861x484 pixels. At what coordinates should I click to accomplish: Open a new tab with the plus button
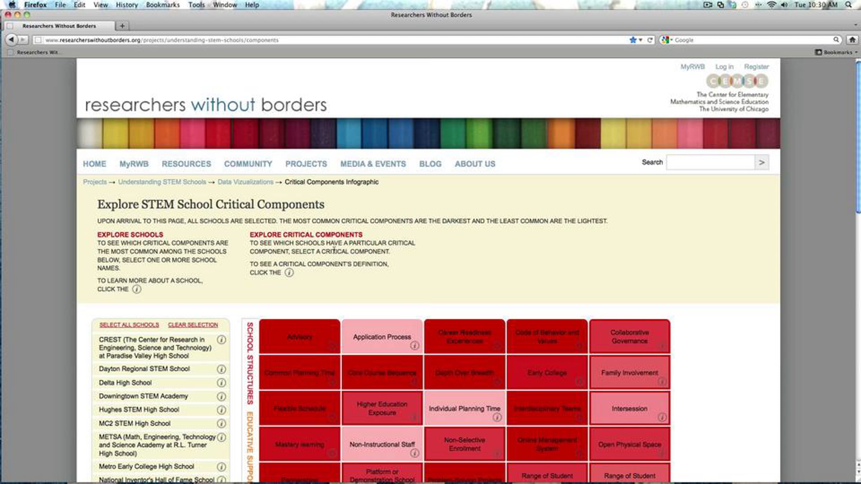pyautogui.click(x=122, y=26)
